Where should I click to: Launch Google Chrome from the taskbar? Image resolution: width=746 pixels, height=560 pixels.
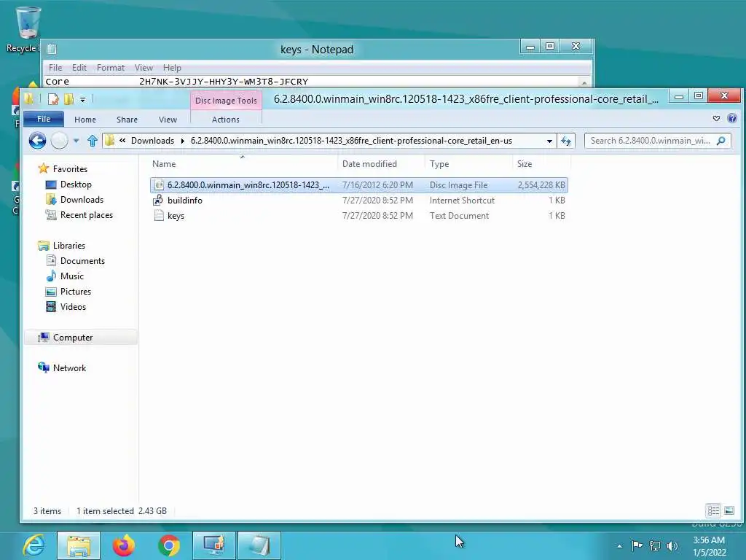point(169,545)
